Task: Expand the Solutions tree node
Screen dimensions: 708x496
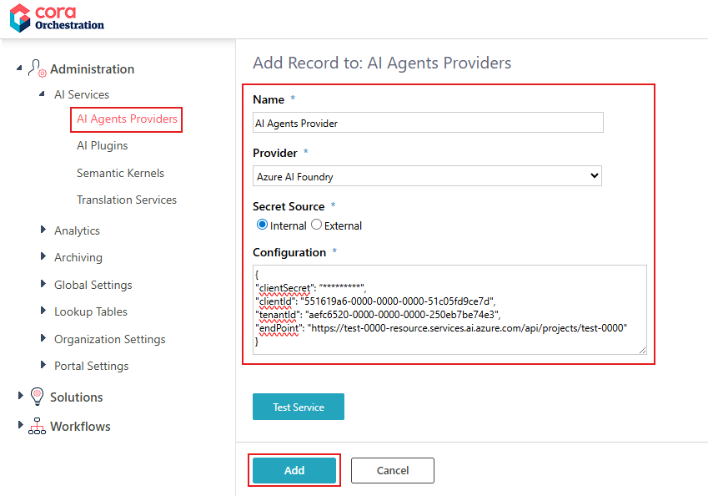Action: (21, 397)
